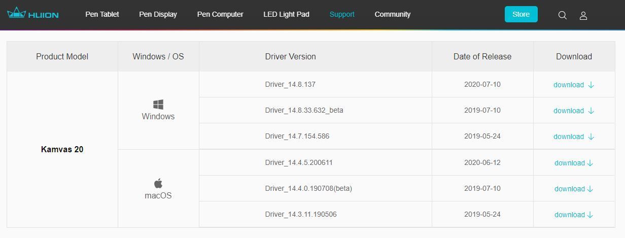Open the user account icon

click(583, 15)
